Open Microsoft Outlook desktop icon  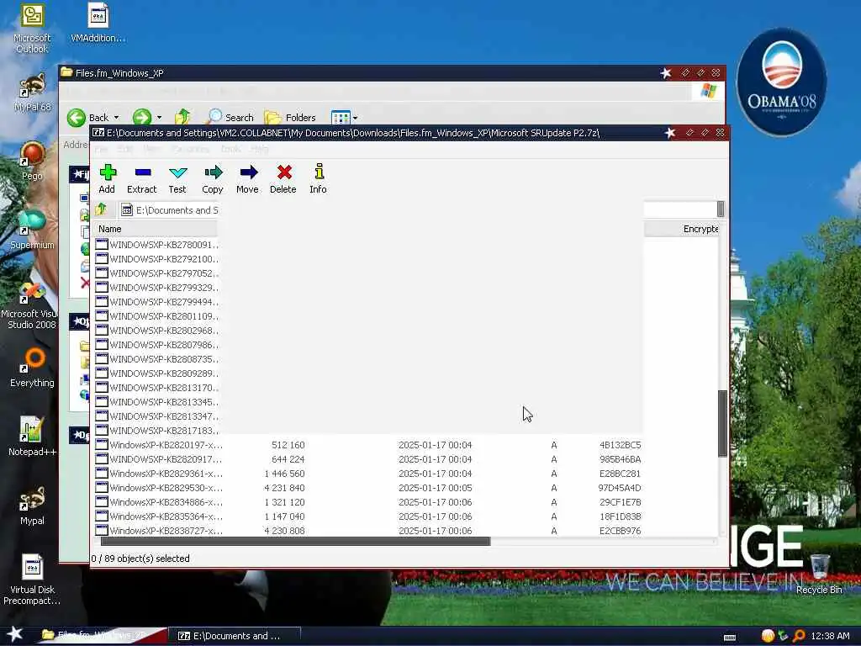pos(32,29)
